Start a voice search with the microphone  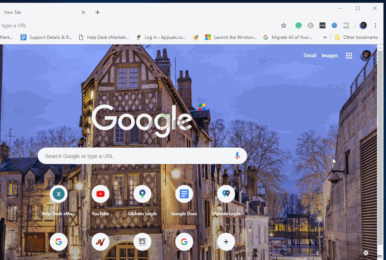[237, 156]
